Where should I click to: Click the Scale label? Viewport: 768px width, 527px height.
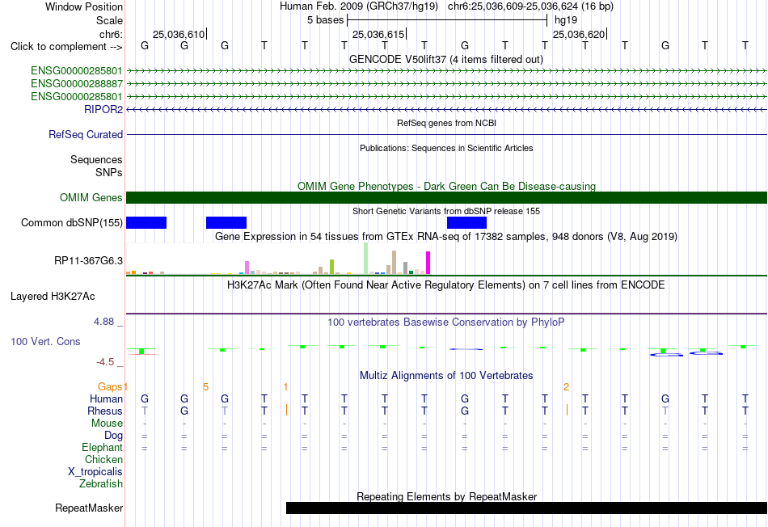(109, 20)
